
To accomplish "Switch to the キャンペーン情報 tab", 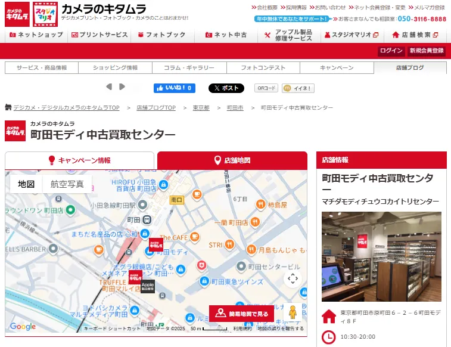I will [80, 160].
